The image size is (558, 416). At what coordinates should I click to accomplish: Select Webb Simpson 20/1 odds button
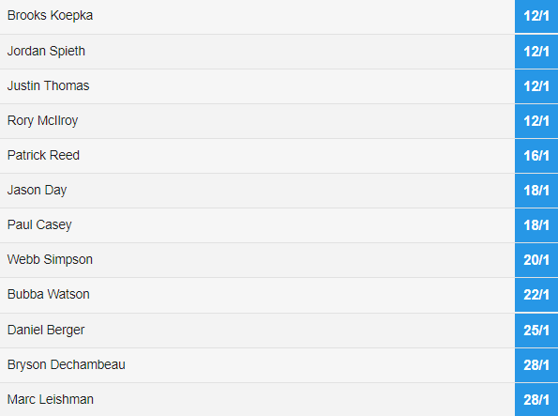[536, 260]
